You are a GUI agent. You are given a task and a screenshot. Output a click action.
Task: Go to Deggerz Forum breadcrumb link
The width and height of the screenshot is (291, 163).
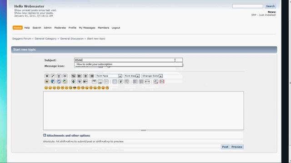[22, 38]
